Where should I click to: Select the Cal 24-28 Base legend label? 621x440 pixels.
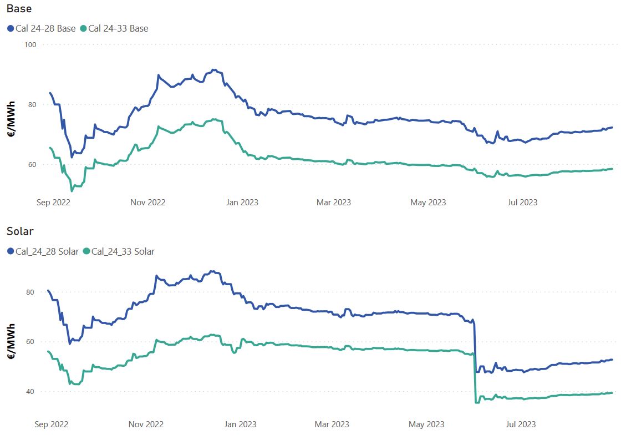tap(45, 28)
